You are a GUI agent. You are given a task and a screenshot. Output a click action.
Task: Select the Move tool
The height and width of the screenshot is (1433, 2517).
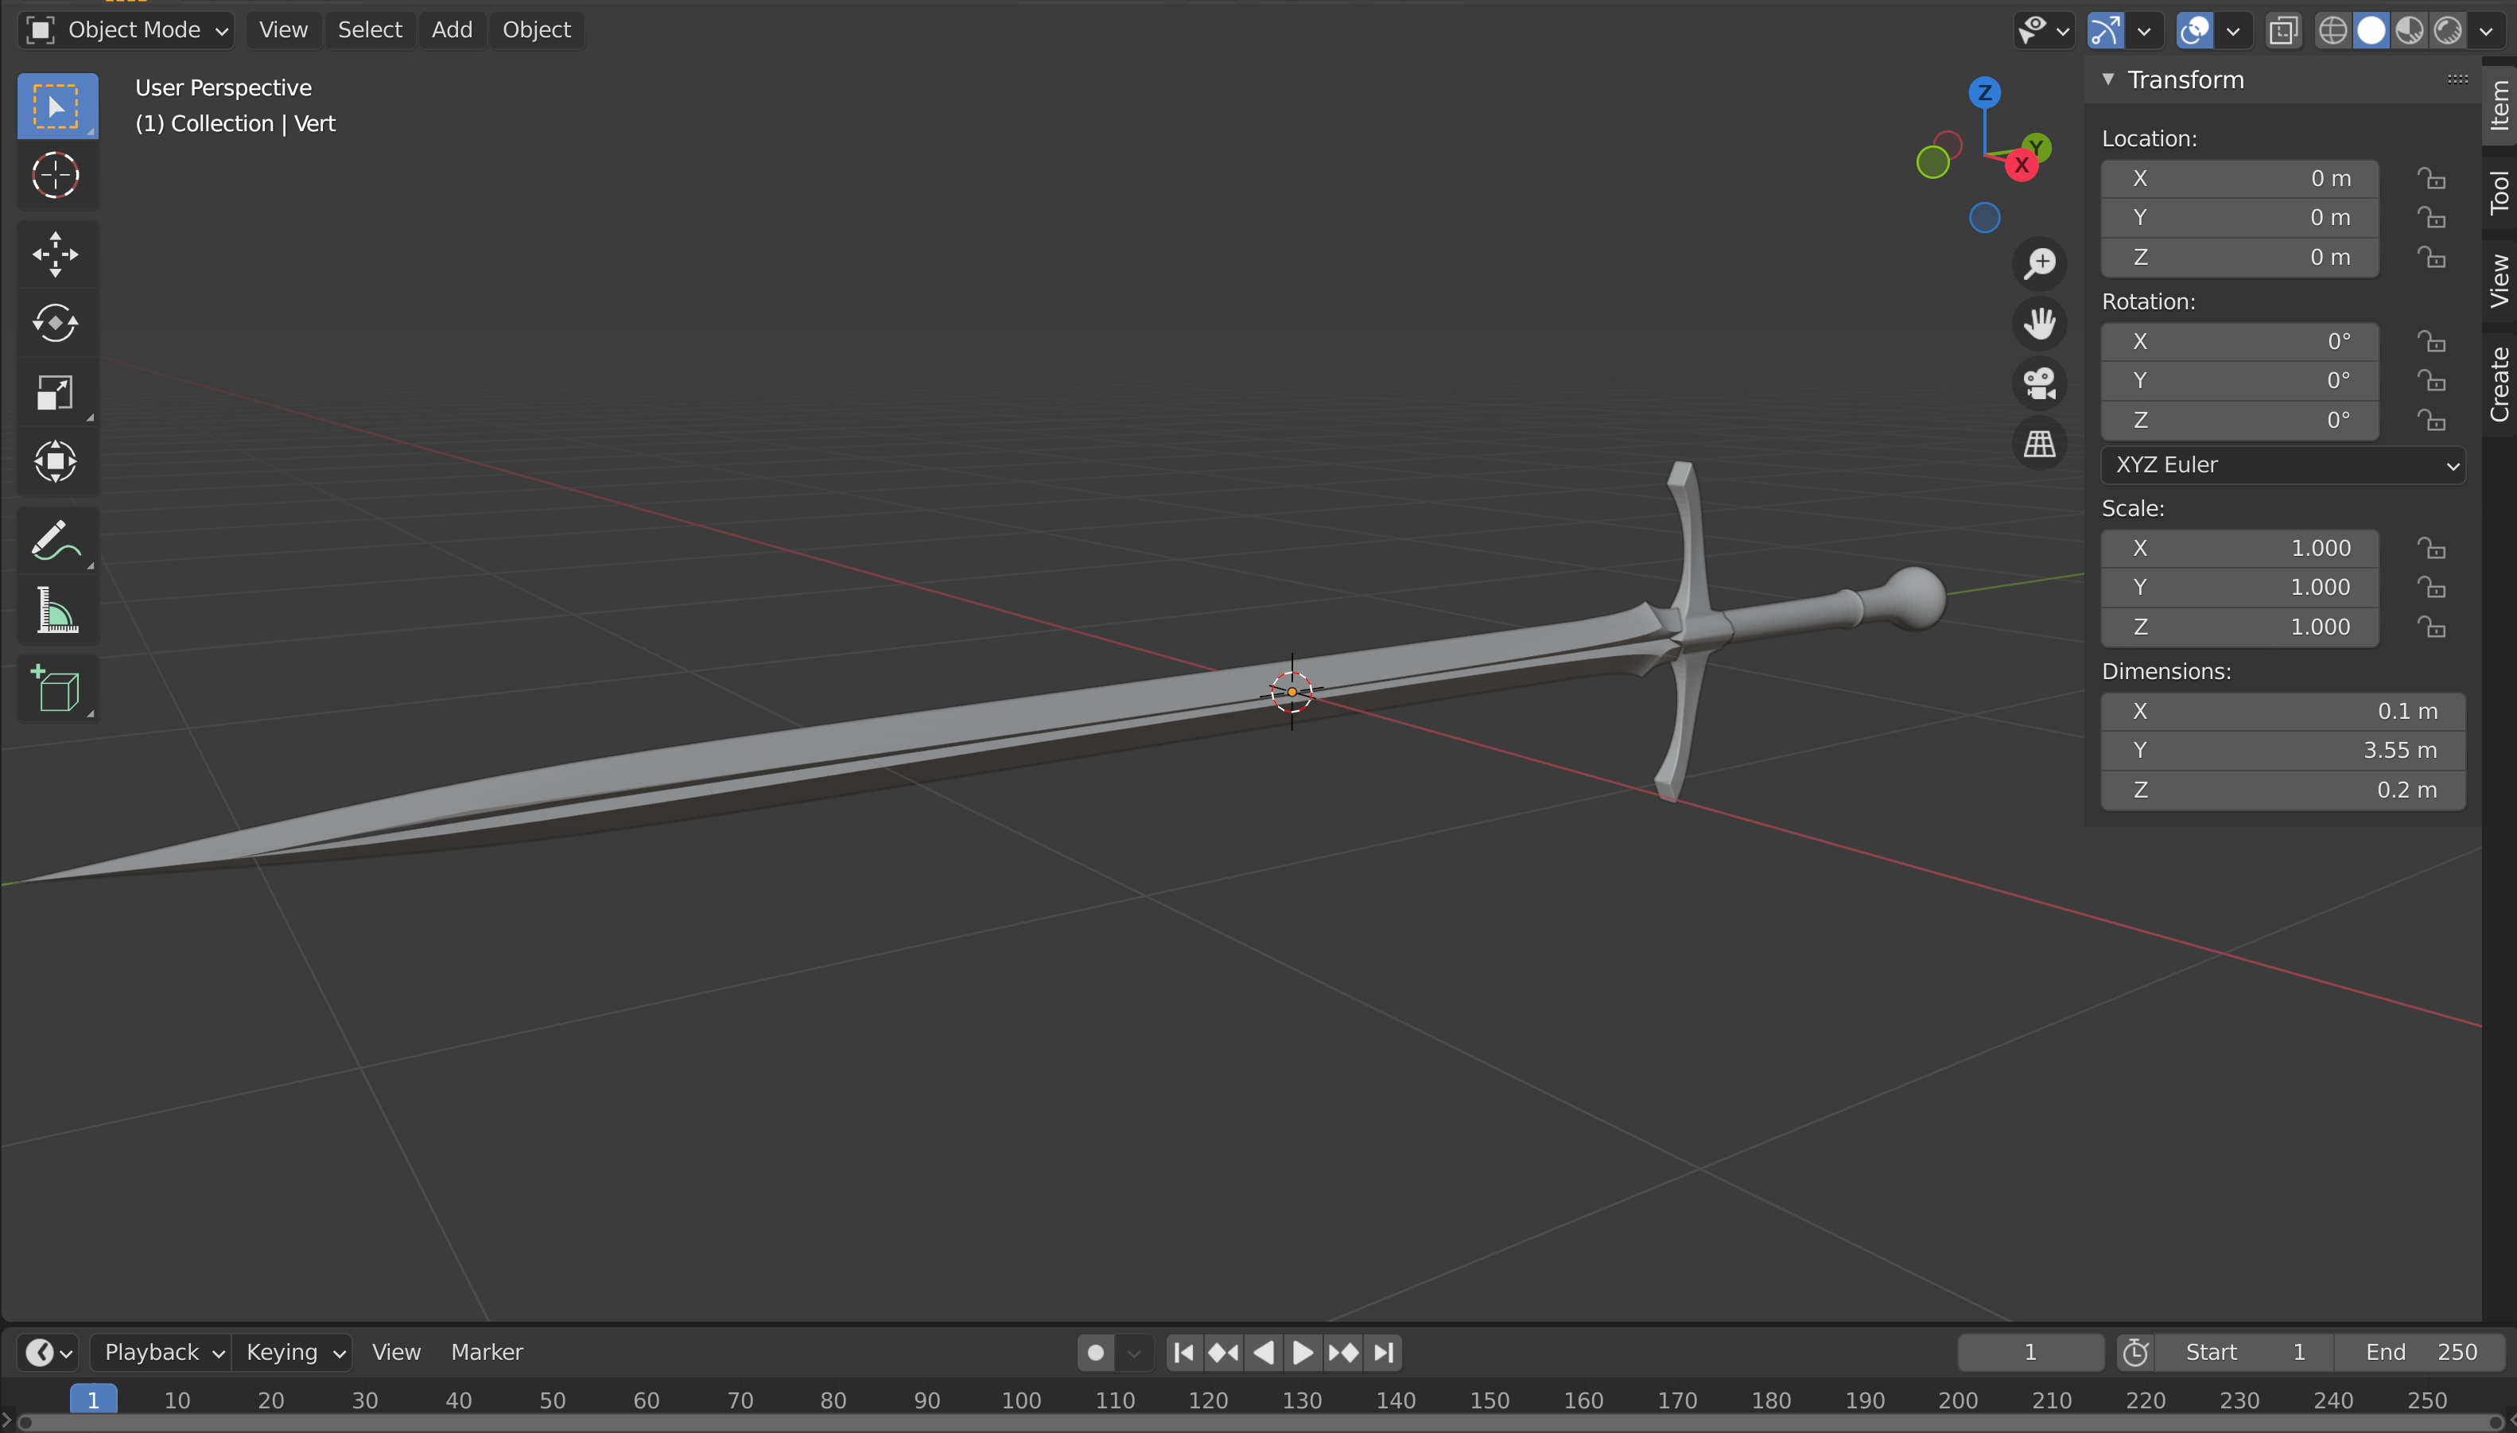coord(56,254)
